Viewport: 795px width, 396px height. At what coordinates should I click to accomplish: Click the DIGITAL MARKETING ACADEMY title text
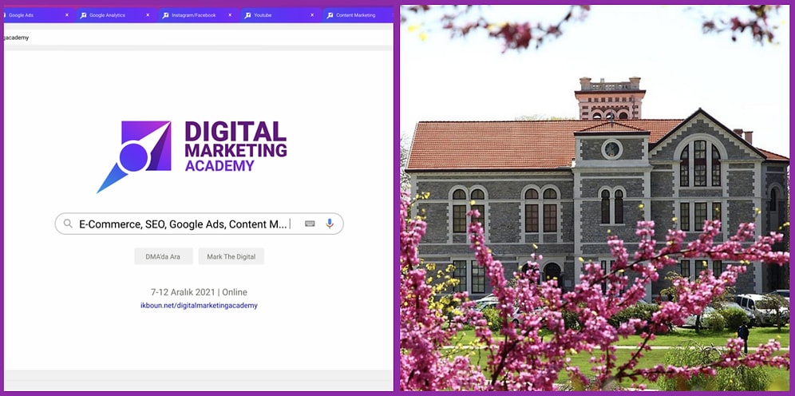(x=235, y=147)
